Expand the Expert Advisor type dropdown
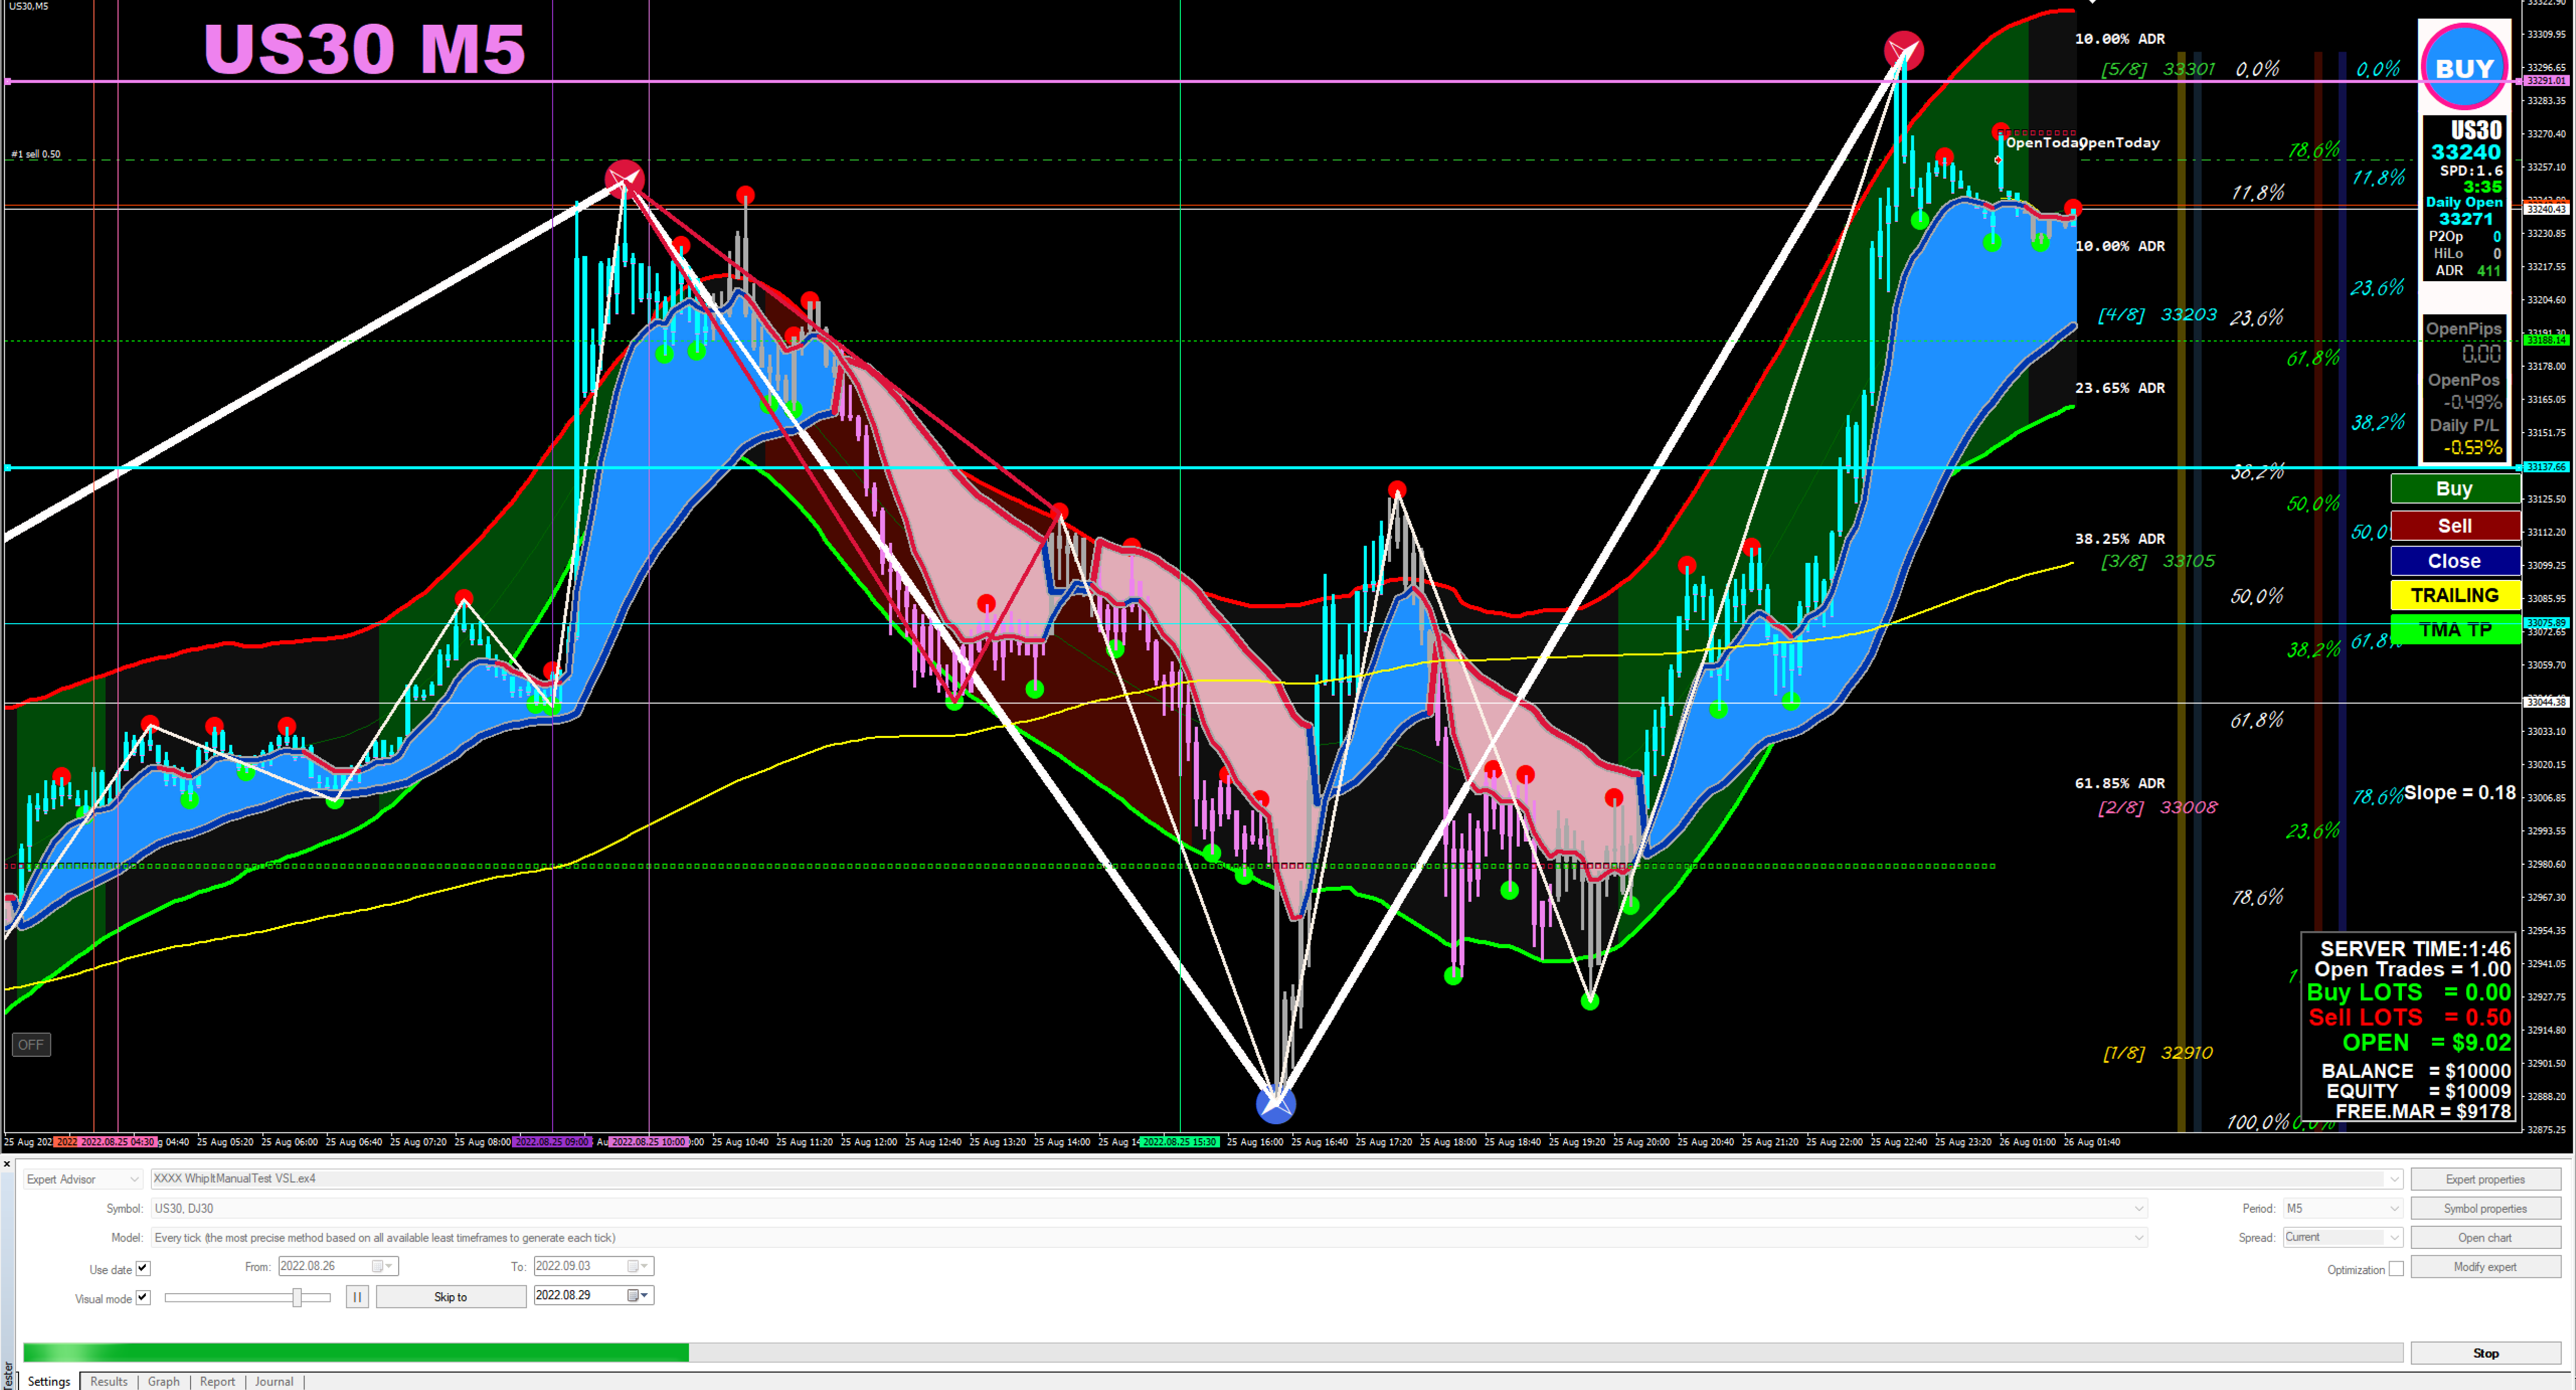Screen dimensions: 2576x1390 pyautogui.click(x=83, y=1179)
